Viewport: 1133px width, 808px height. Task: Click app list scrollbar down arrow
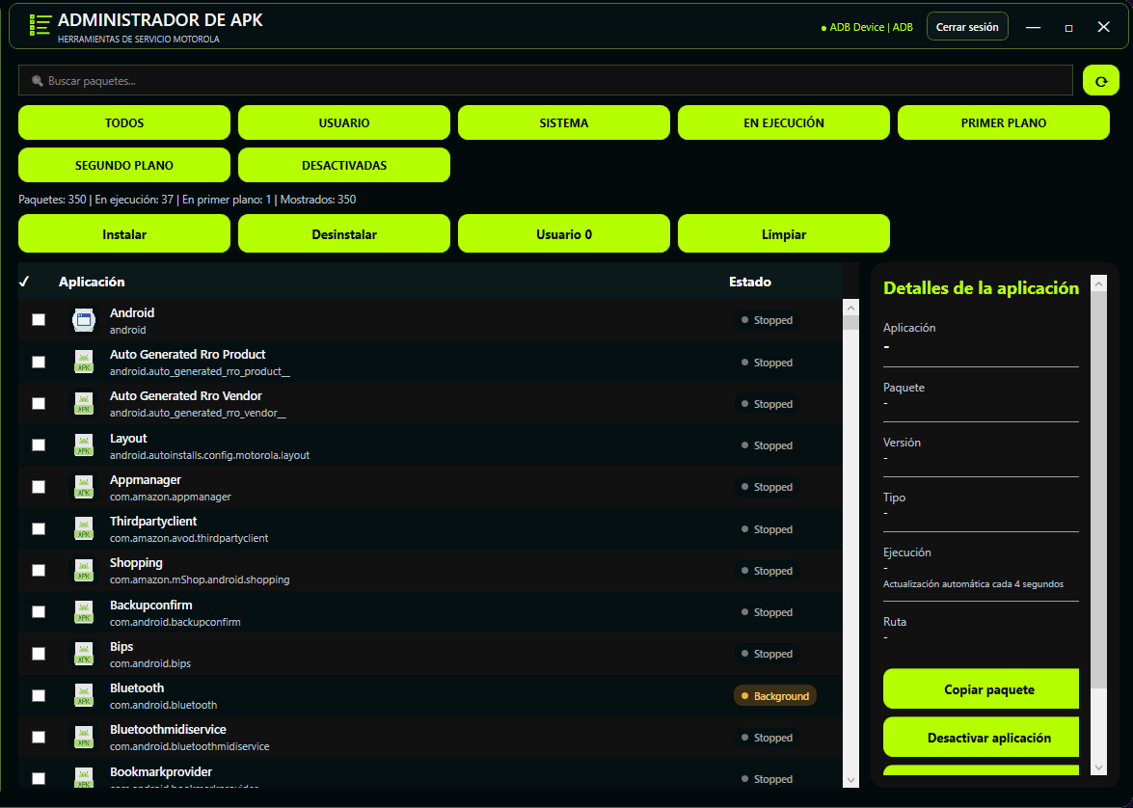click(x=850, y=780)
